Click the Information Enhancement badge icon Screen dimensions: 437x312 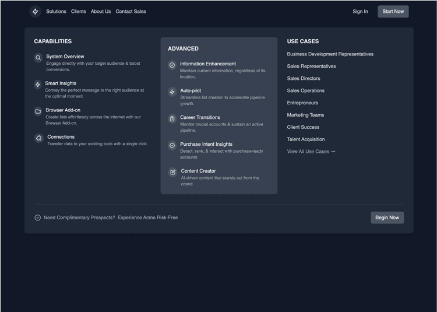tap(172, 65)
